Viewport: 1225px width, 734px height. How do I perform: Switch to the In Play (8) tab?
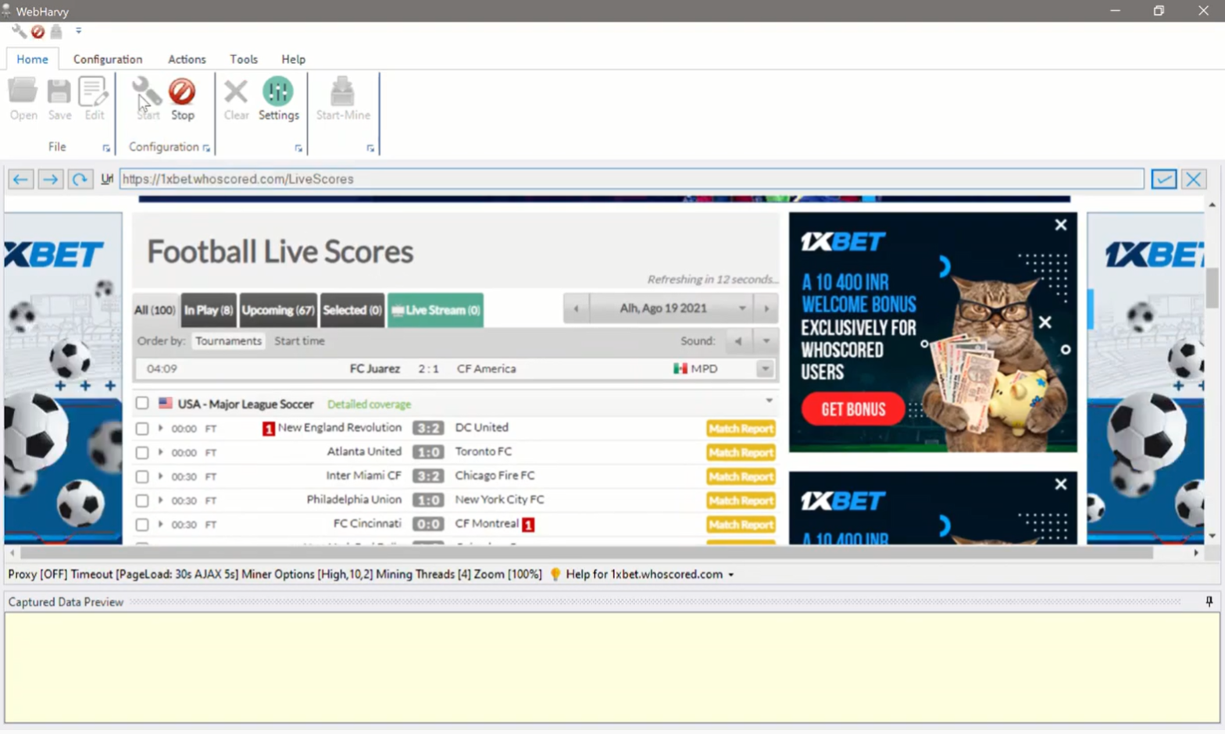pyautogui.click(x=208, y=310)
